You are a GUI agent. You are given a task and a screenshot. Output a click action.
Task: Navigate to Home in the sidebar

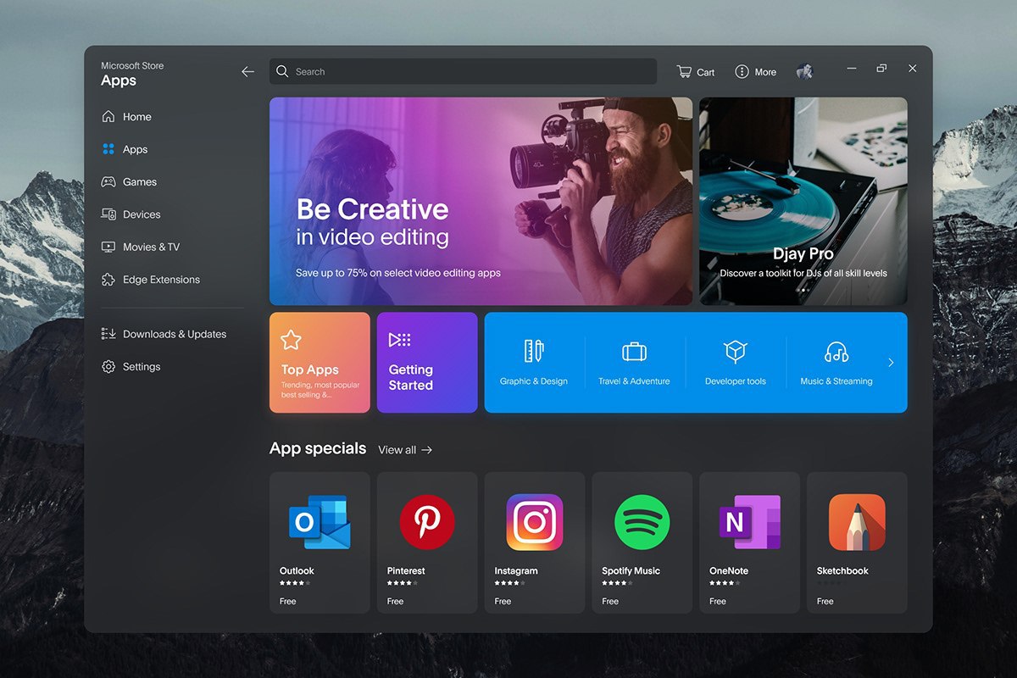coord(137,117)
